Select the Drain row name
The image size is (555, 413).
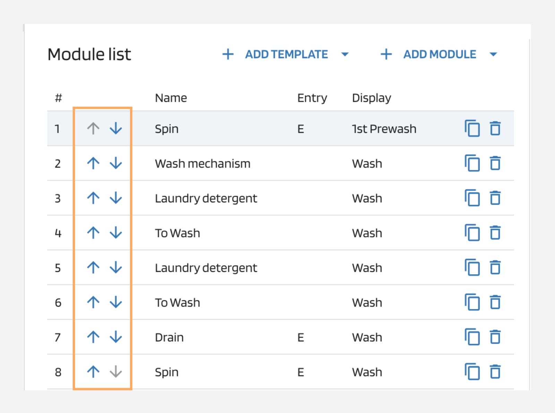coord(169,337)
